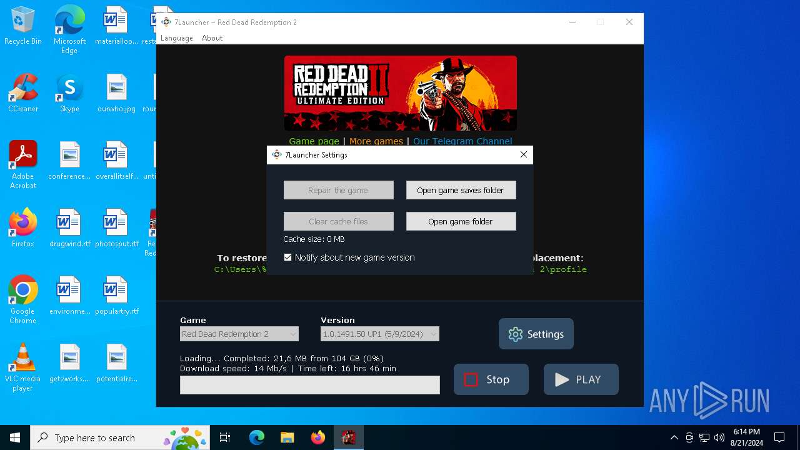Launch Firefox from the desktop
The height and width of the screenshot is (450, 800).
pyautogui.click(x=23, y=228)
